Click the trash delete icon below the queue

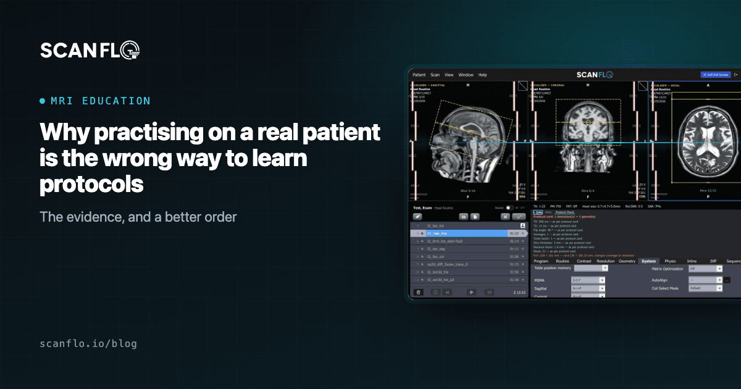coord(418,292)
